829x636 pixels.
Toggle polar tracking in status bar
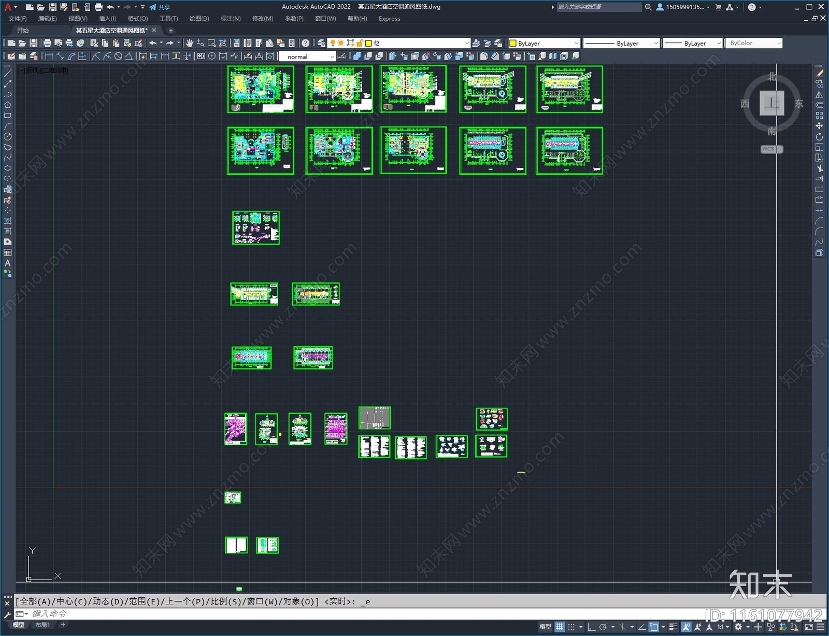coord(603,627)
